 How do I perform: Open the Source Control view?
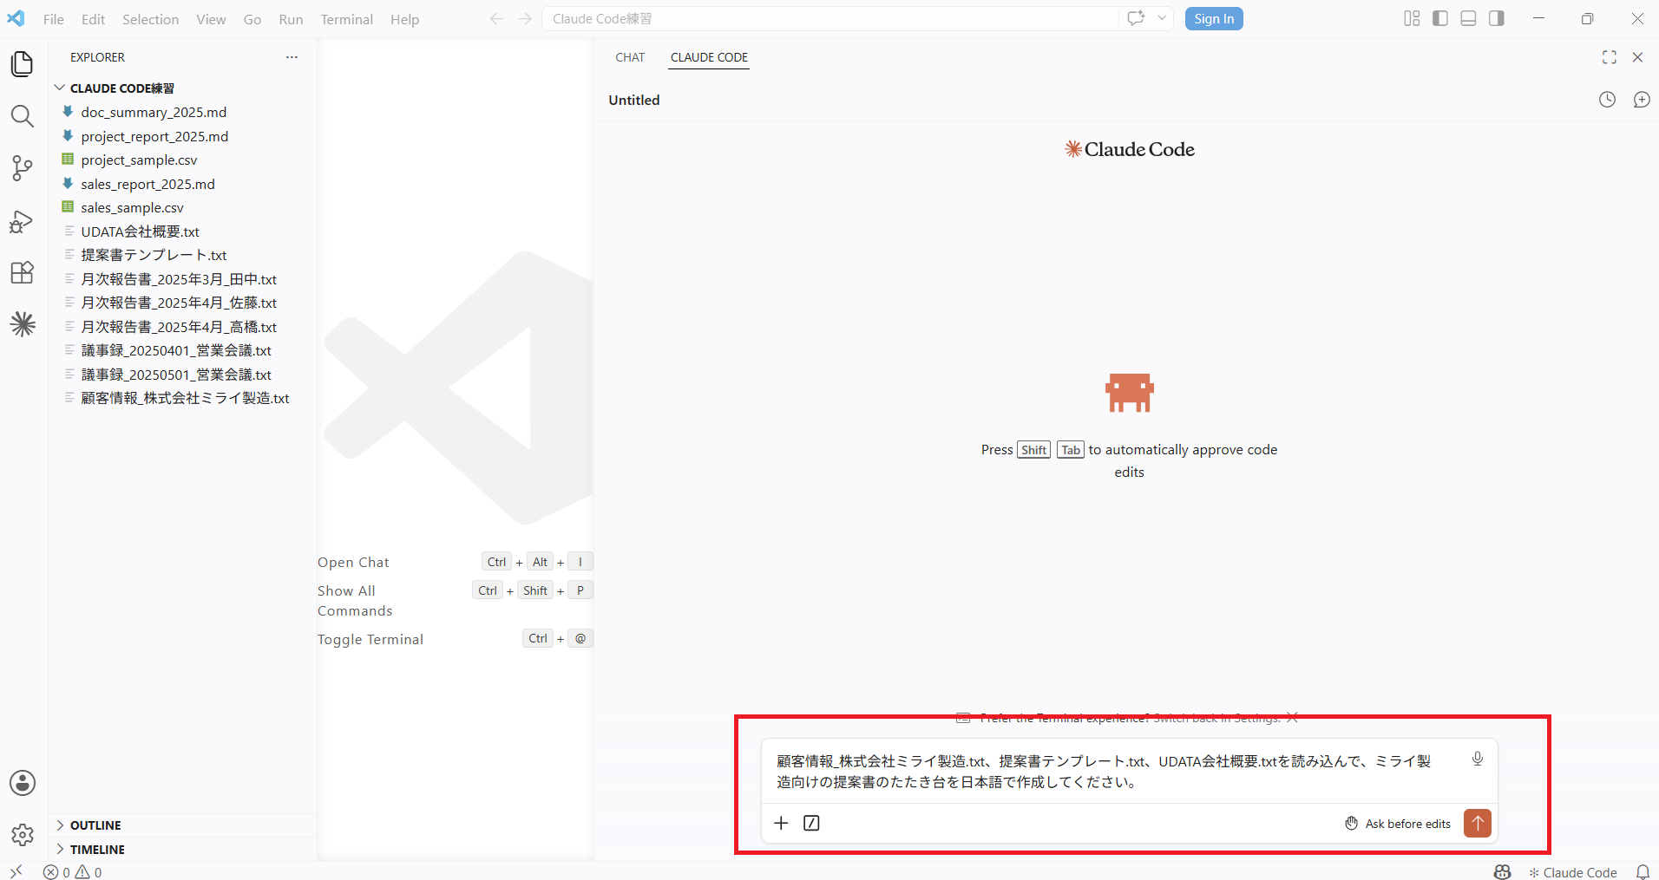click(x=23, y=168)
